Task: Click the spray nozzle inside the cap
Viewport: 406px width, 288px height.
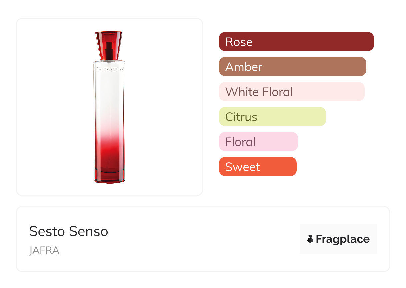Action: pos(109,47)
